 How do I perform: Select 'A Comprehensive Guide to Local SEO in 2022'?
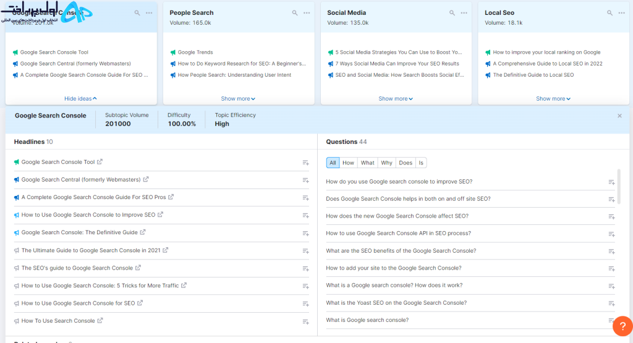click(x=548, y=64)
